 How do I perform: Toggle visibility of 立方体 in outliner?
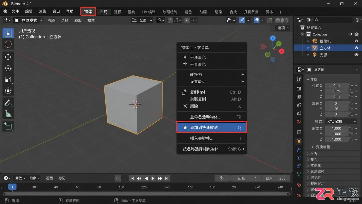[x=356, y=48]
